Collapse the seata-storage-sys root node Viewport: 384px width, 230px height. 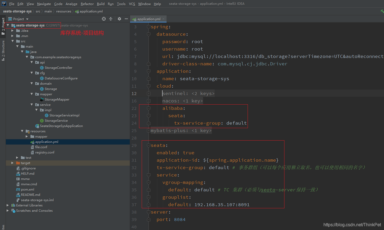pos(8,25)
